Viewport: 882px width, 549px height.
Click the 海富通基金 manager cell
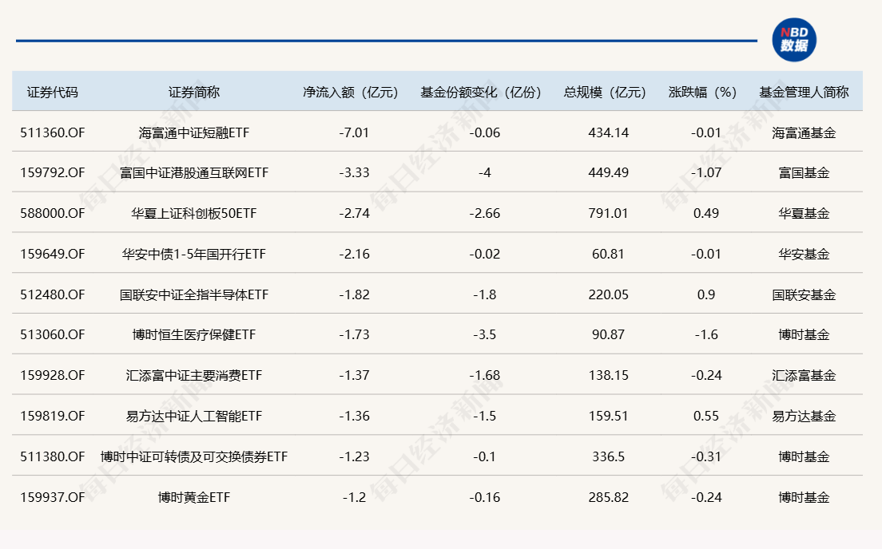804,132
